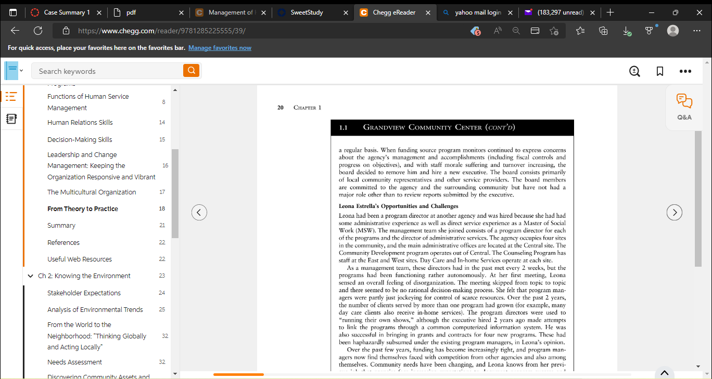Viewport: 712px width, 379px height.
Task: Click the blue reader menu icon
Action: 11,70
